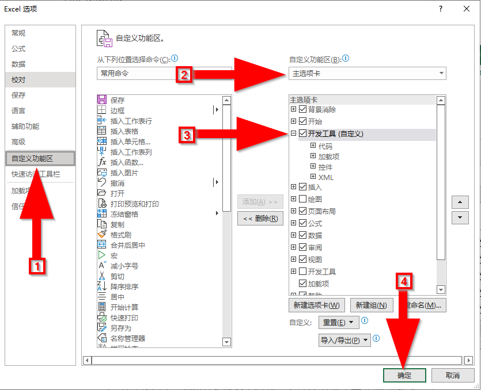Image resolution: width=481 pixels, height=390 pixels.
Task: Open the 导入/导出 dropdown button
Action: click(x=344, y=340)
